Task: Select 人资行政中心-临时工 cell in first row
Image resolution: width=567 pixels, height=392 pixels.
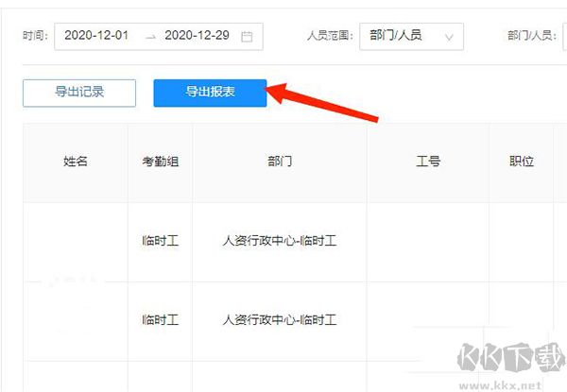Action: (280, 241)
